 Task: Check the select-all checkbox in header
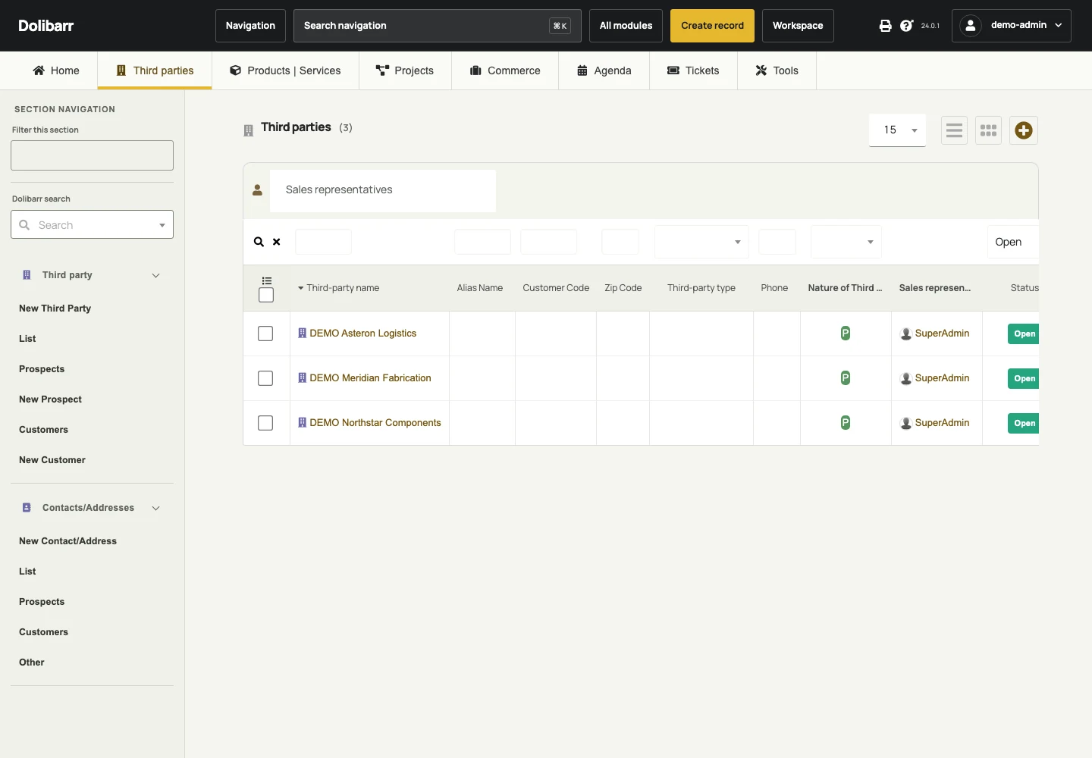point(266,295)
